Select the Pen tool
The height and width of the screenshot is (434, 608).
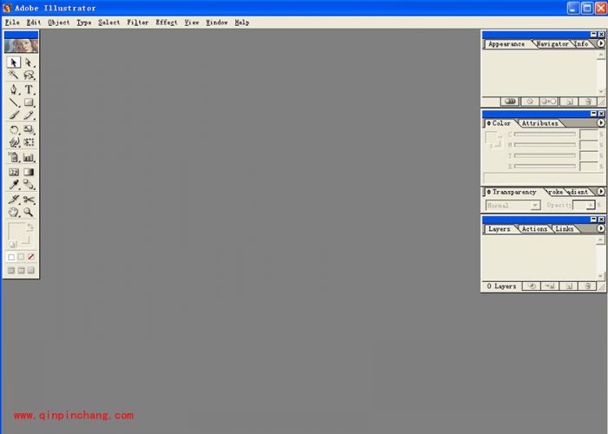[14, 89]
